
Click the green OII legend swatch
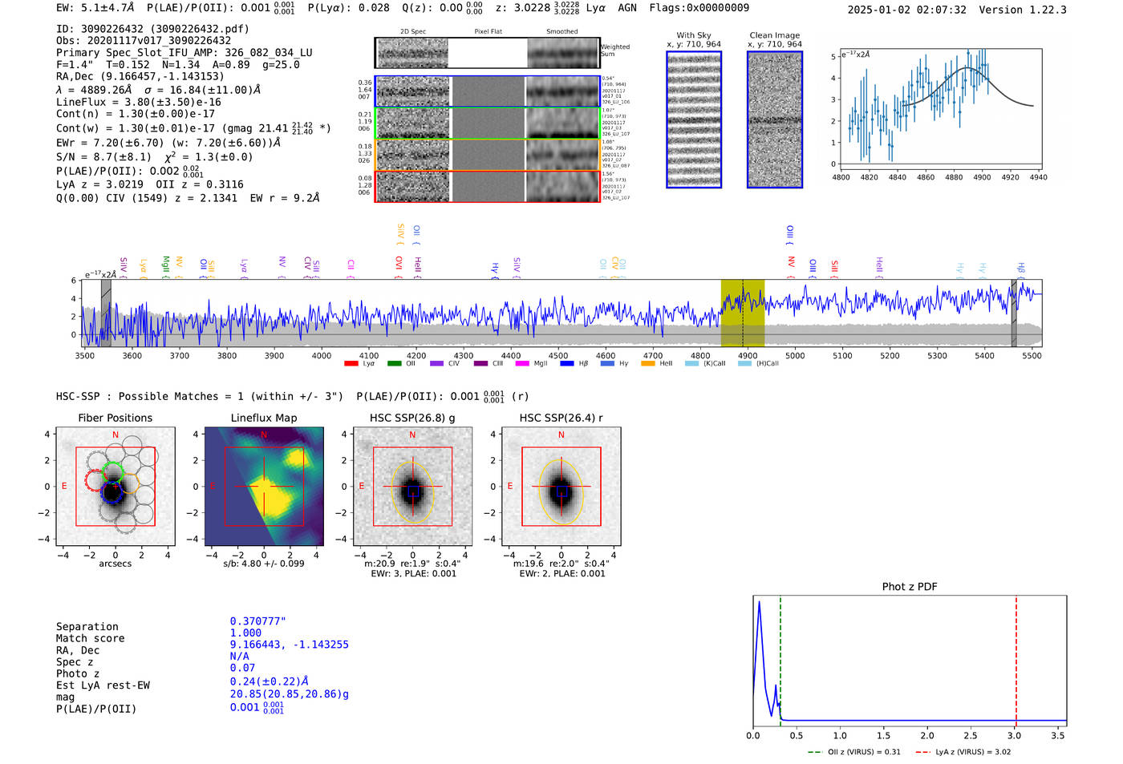pyautogui.click(x=394, y=364)
